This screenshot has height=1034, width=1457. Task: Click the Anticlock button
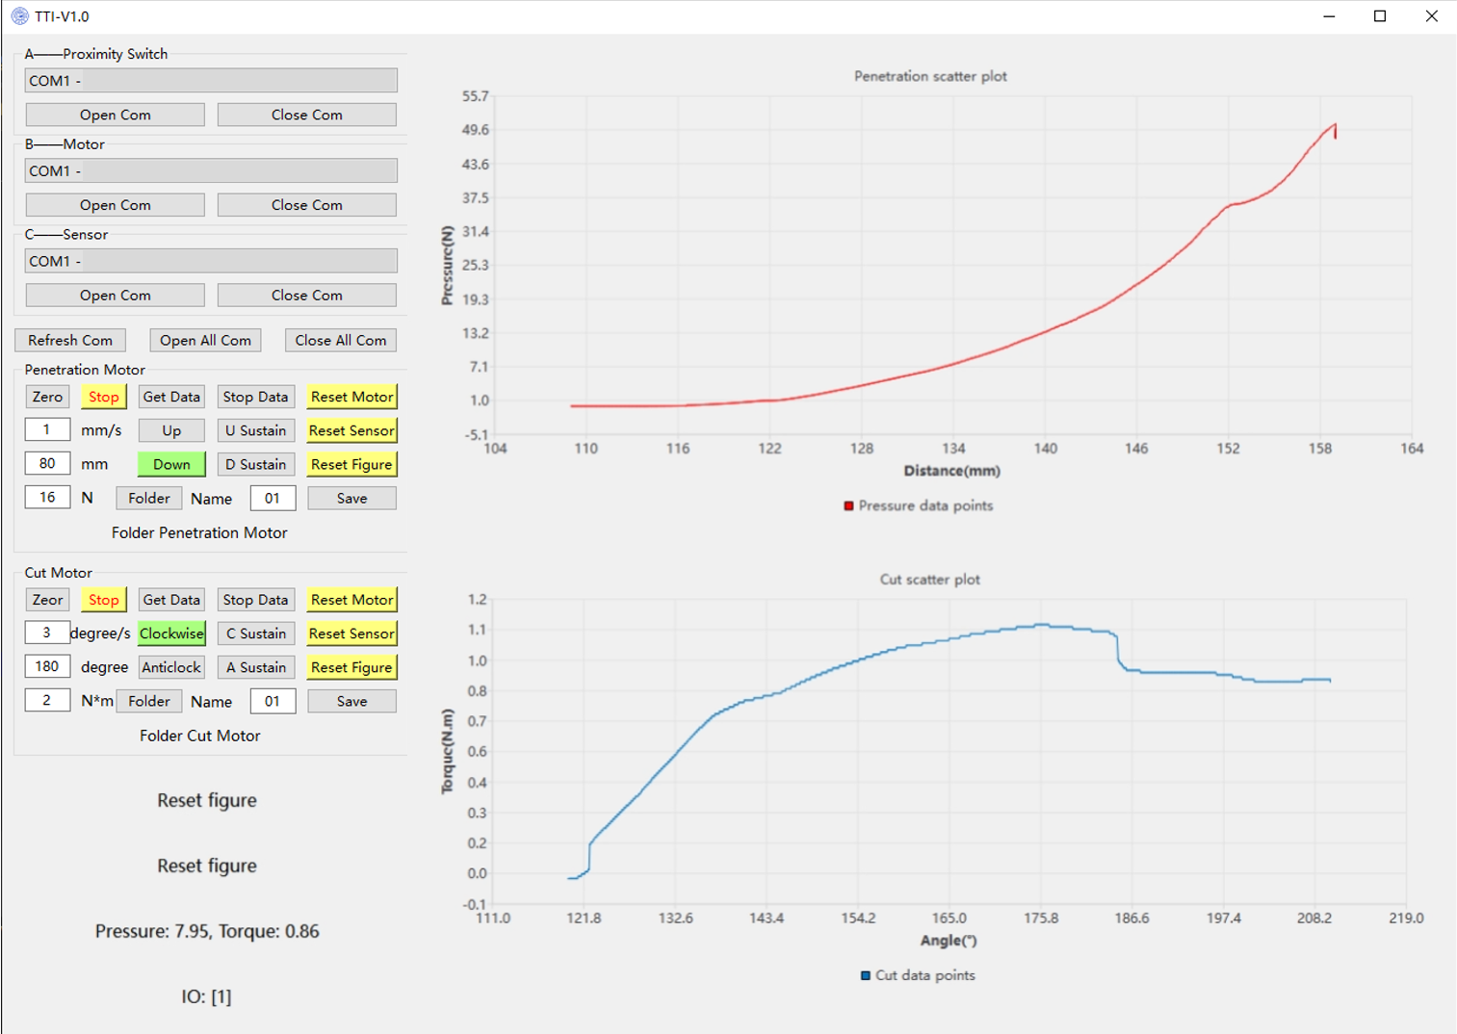pyautogui.click(x=171, y=667)
